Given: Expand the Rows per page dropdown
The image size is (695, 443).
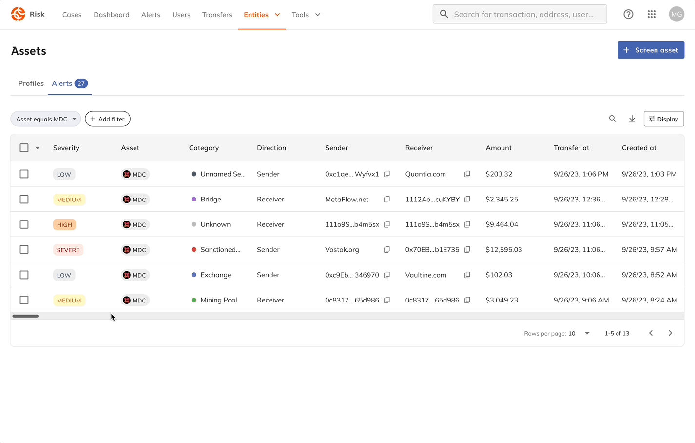Looking at the screenshot, I should point(579,333).
